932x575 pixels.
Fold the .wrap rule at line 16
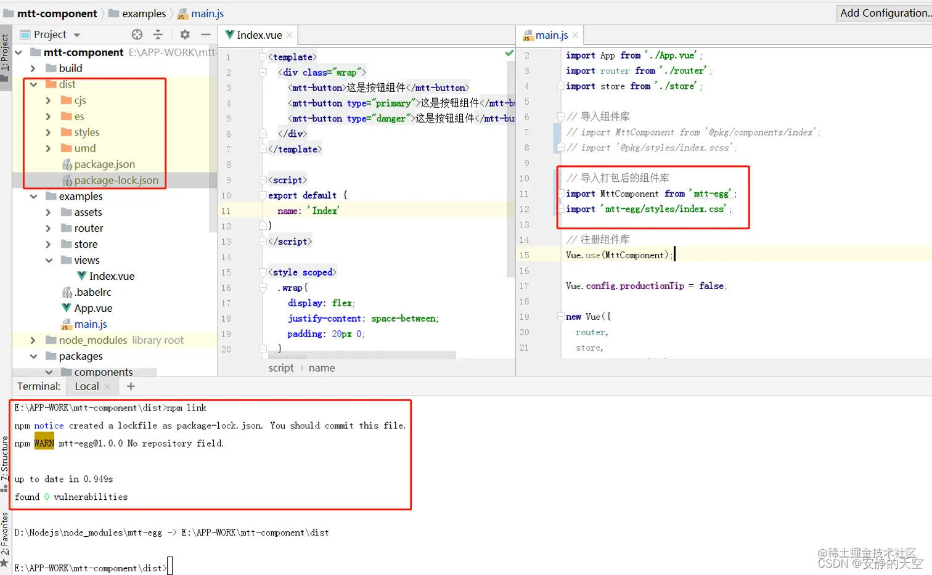(263, 288)
